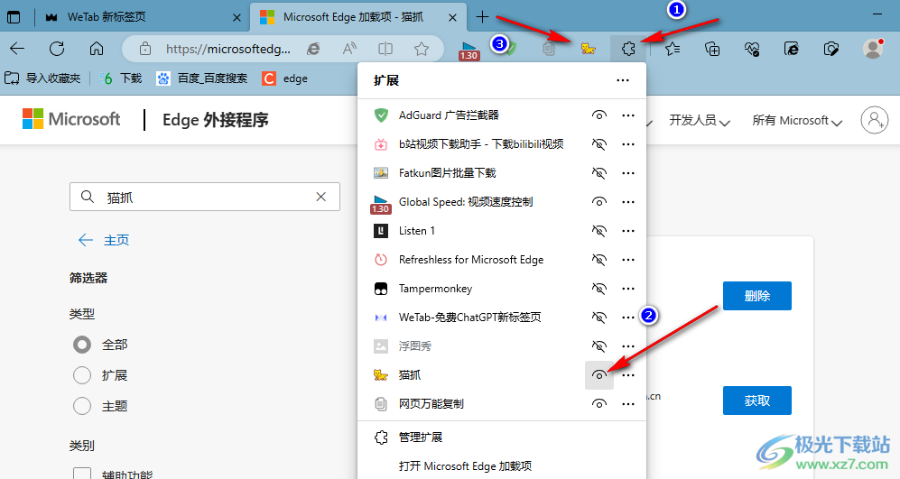900x479 pixels.
Task: Switch to Microsoft Edge 加载项 tab
Action: [x=358, y=17]
